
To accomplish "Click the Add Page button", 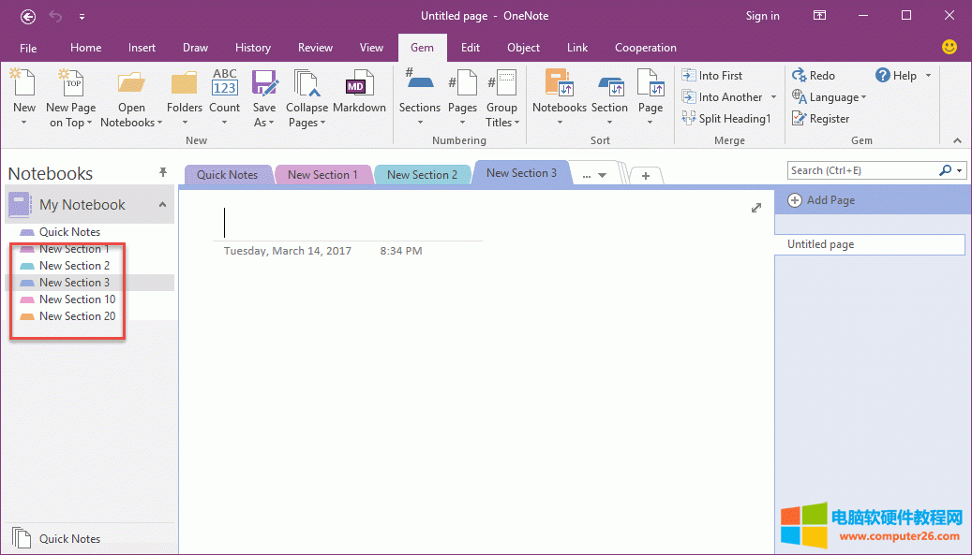I will coord(821,200).
